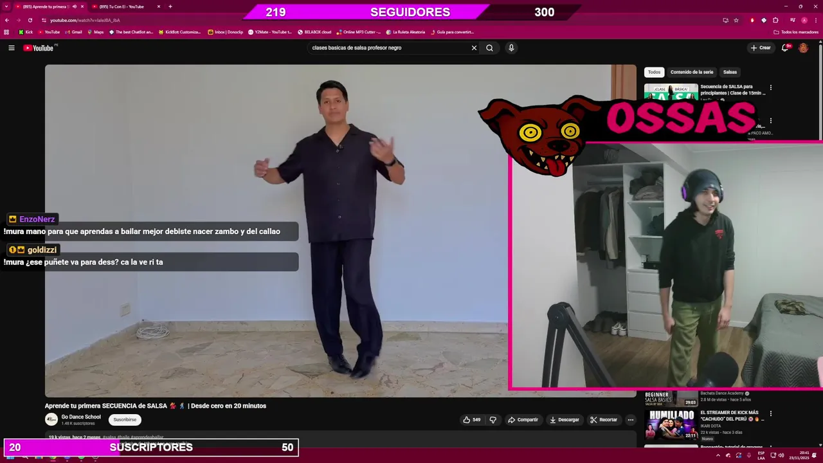
Task: Select Contenido de la serie chip
Action: click(692, 72)
